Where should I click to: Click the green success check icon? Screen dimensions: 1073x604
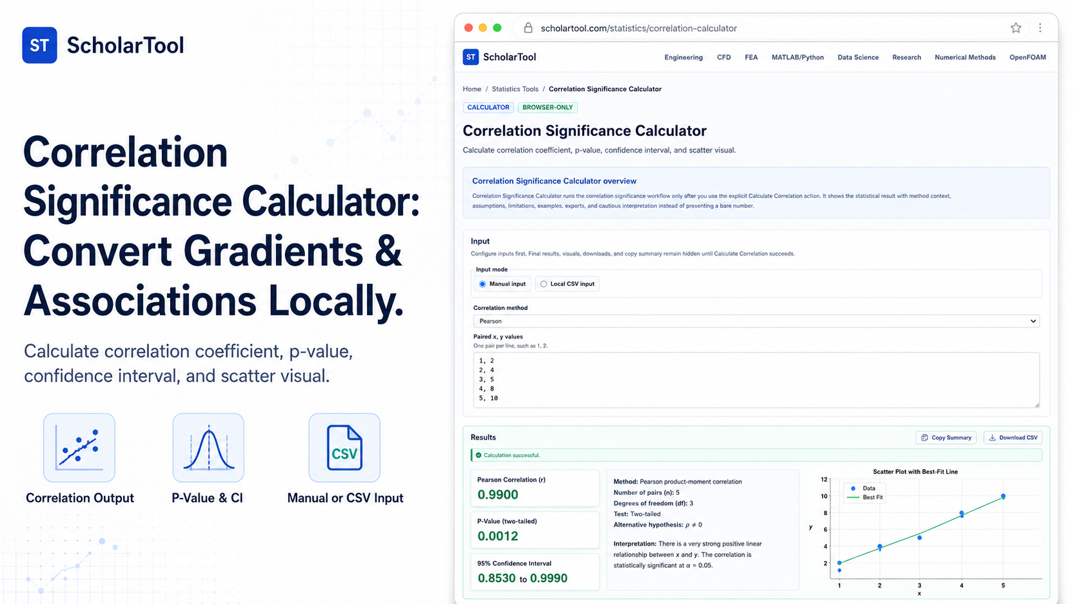click(x=479, y=455)
